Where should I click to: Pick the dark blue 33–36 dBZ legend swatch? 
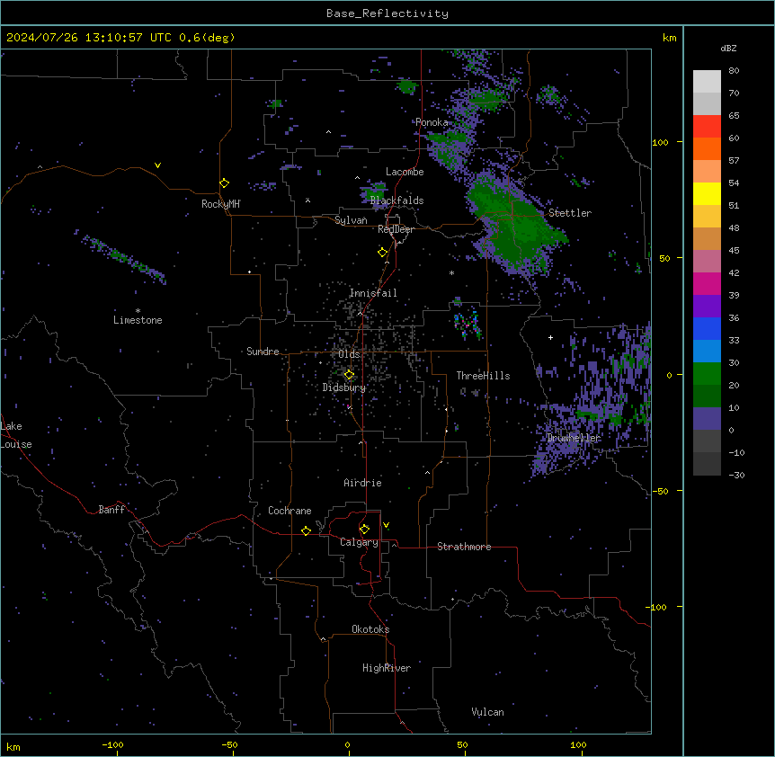click(x=707, y=329)
